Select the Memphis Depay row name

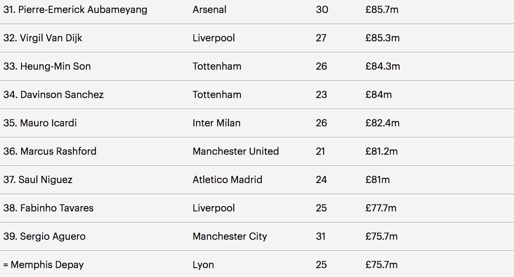tap(43, 265)
